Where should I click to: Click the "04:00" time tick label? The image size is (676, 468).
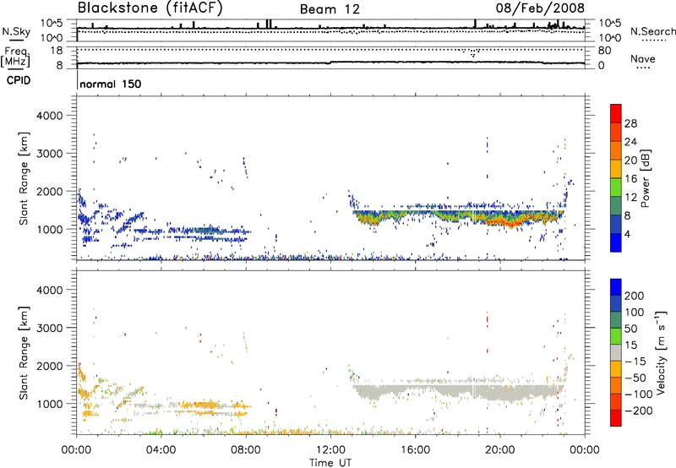pos(161,450)
